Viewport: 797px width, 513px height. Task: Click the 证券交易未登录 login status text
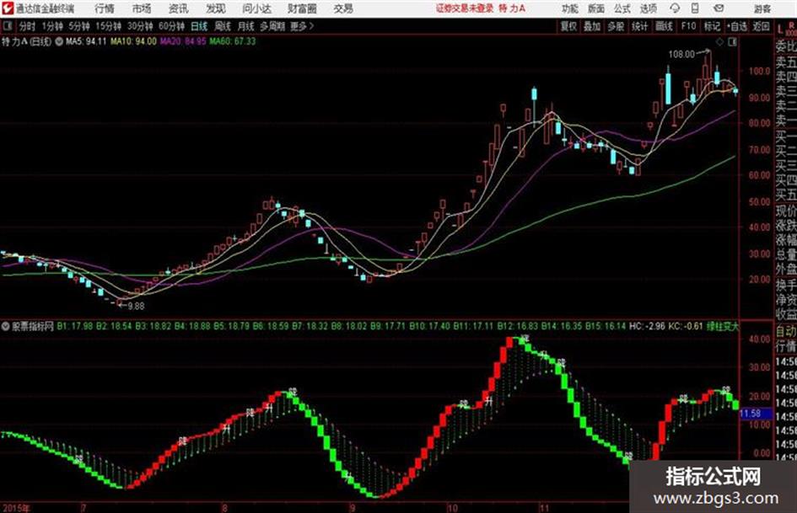(x=465, y=8)
